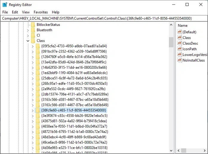Click values pane scroll right arrow

coord(204,150)
